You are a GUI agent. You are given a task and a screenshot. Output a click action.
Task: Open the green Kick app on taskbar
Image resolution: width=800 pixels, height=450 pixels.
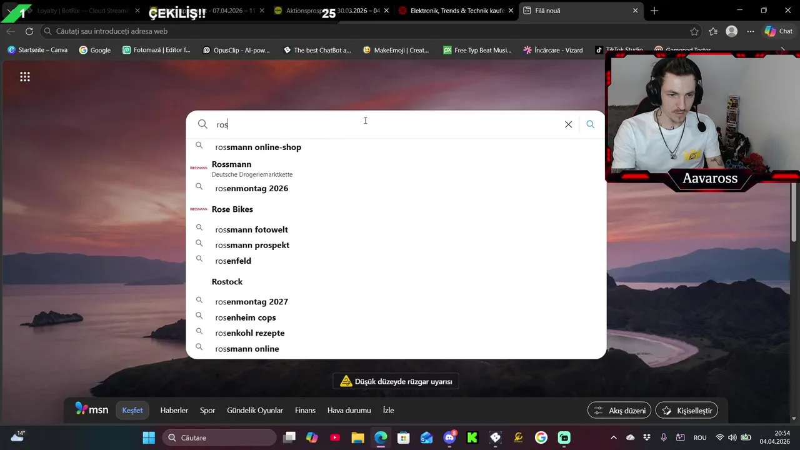(x=472, y=437)
